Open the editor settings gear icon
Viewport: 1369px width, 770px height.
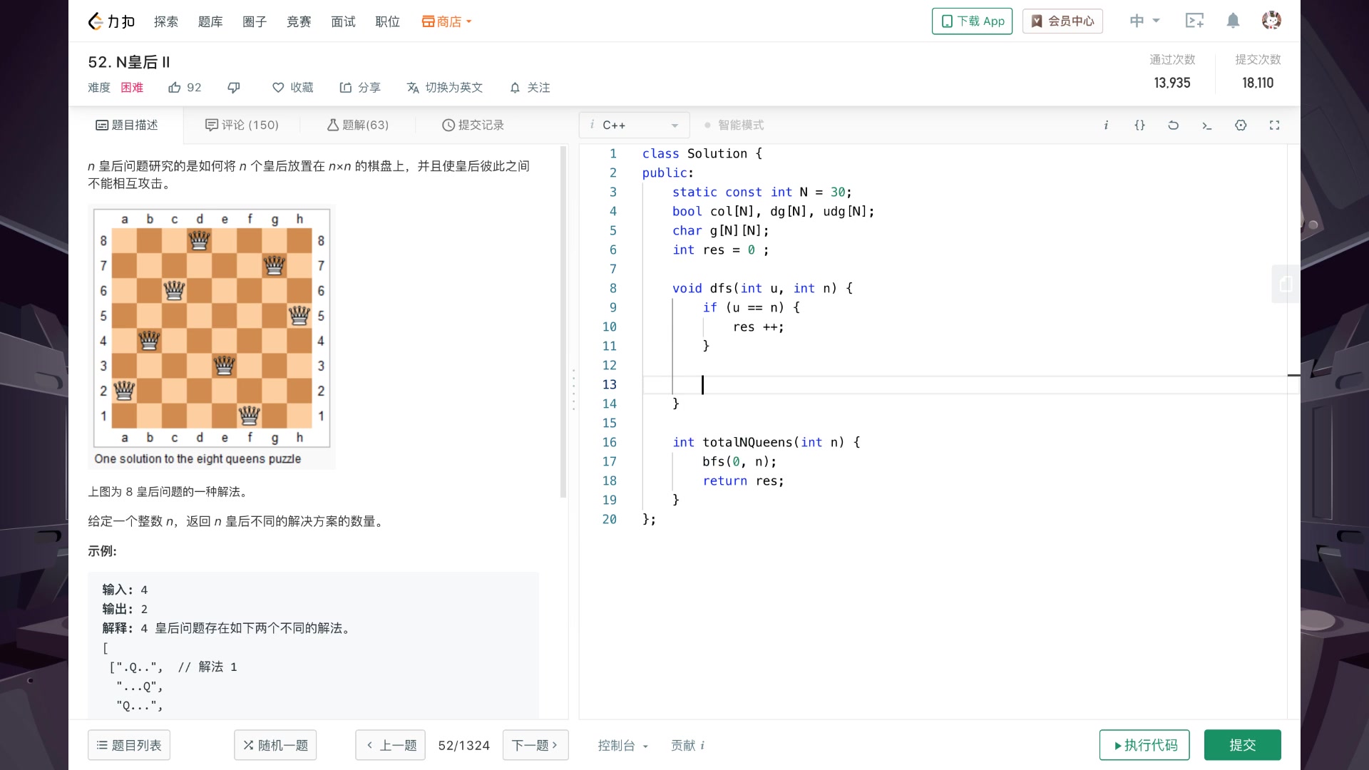click(x=1241, y=125)
